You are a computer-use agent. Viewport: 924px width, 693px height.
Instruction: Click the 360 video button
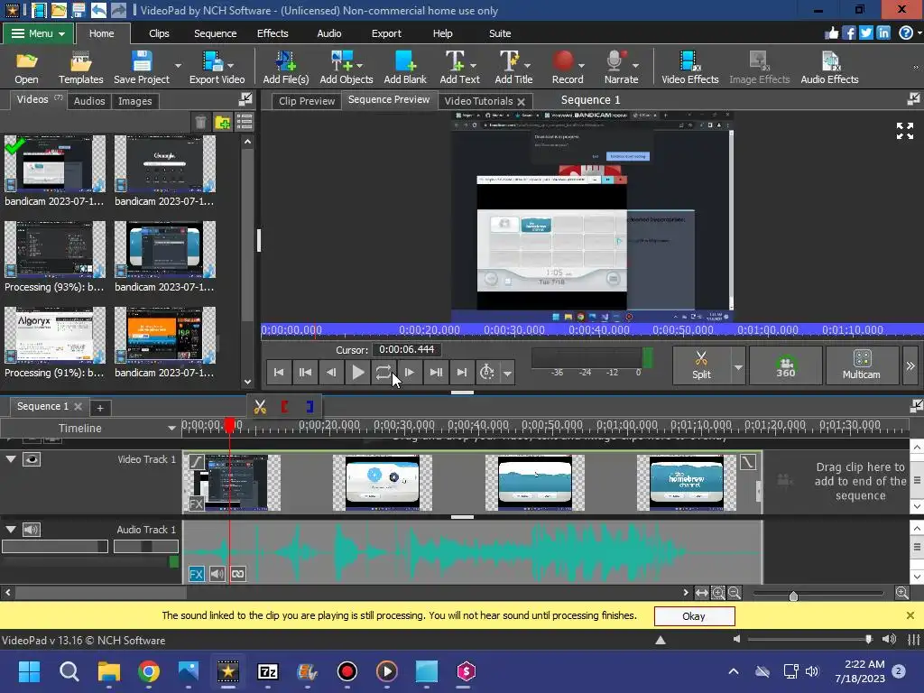pyautogui.click(x=785, y=365)
